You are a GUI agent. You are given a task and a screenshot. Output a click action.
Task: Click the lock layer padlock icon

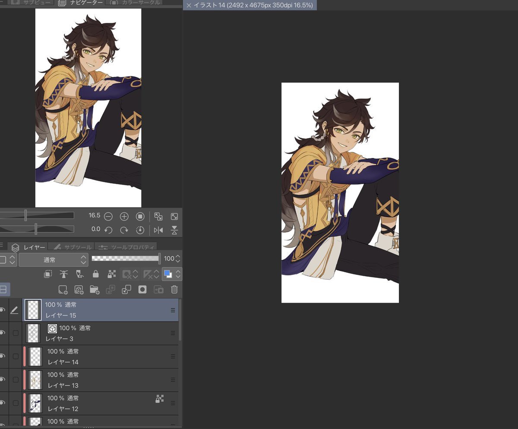[x=96, y=274]
